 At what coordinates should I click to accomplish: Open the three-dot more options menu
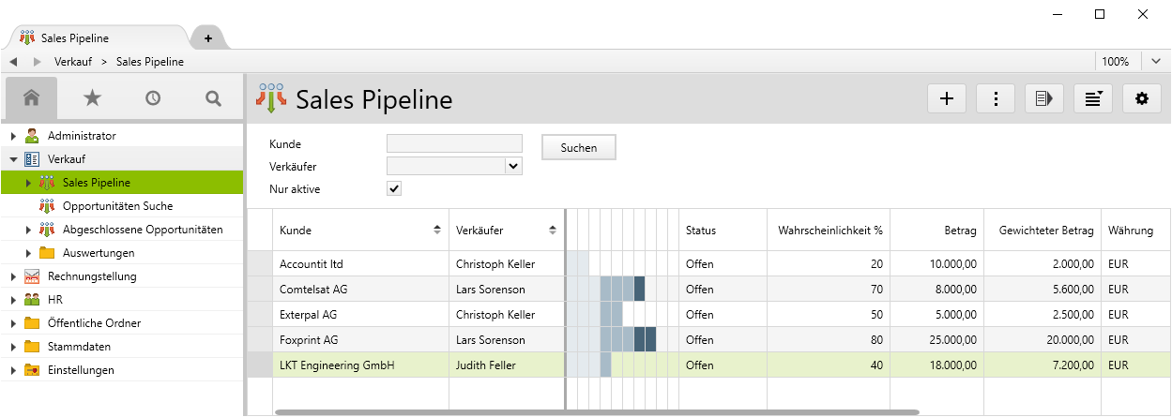click(x=996, y=98)
